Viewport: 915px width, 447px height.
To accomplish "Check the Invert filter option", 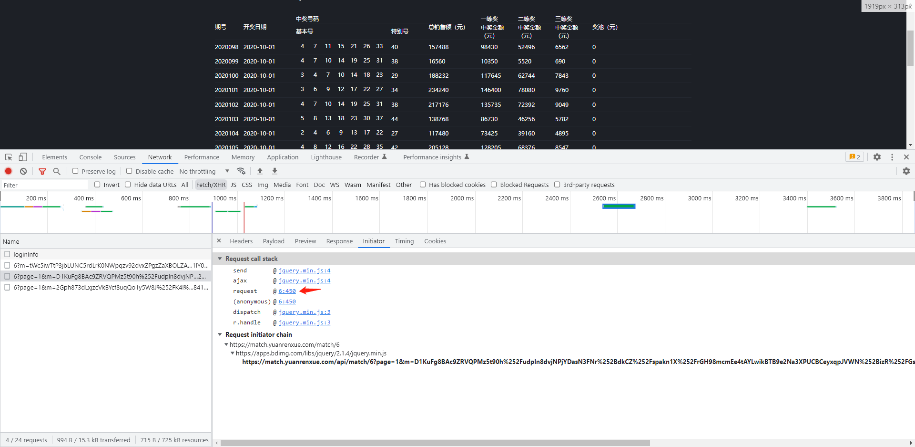I will click(x=97, y=185).
